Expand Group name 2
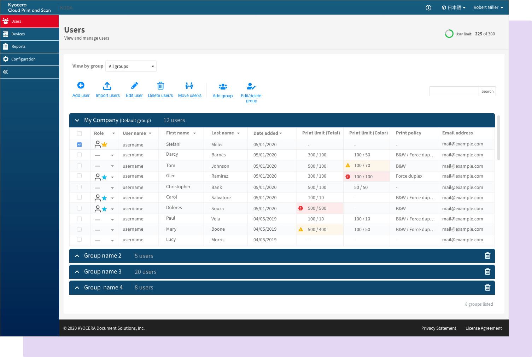 (x=77, y=256)
